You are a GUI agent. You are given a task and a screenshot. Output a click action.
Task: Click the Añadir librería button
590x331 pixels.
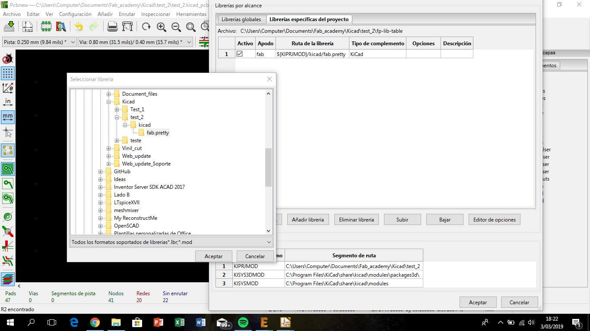[308, 219]
